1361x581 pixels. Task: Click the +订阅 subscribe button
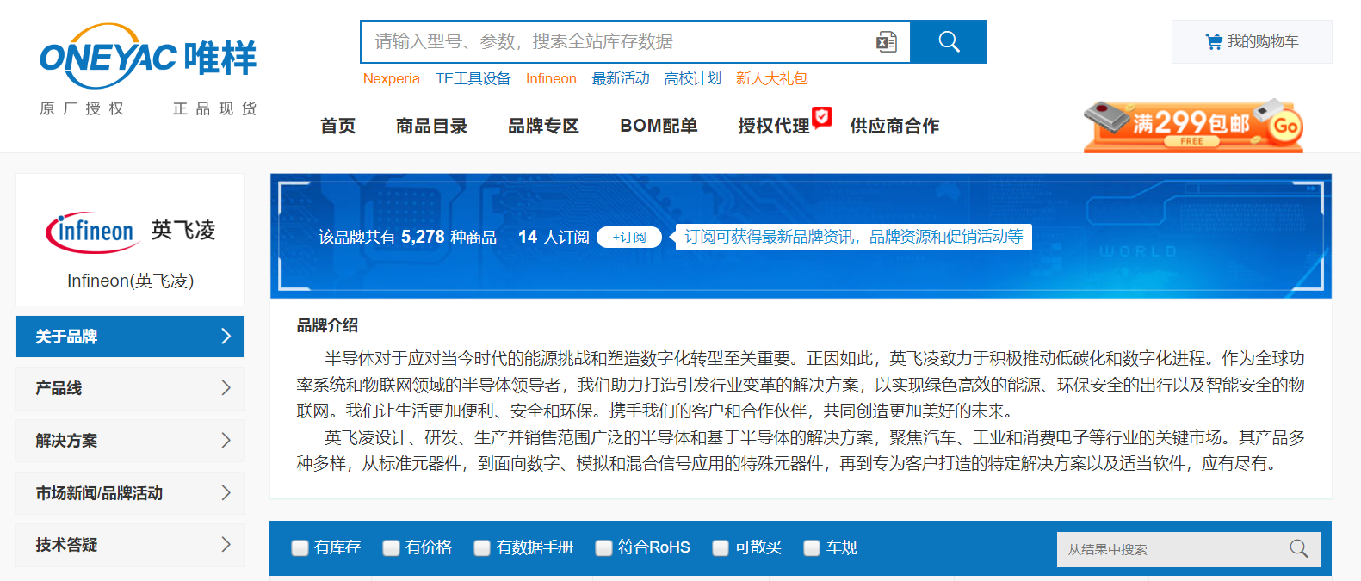628,238
